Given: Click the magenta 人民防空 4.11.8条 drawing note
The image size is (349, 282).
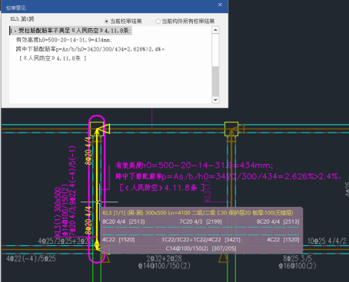Looking at the screenshot, I should [162, 188].
